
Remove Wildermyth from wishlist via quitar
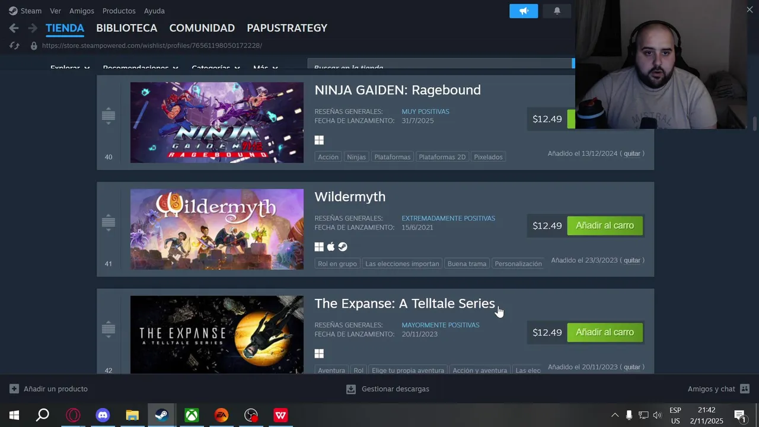(x=632, y=260)
